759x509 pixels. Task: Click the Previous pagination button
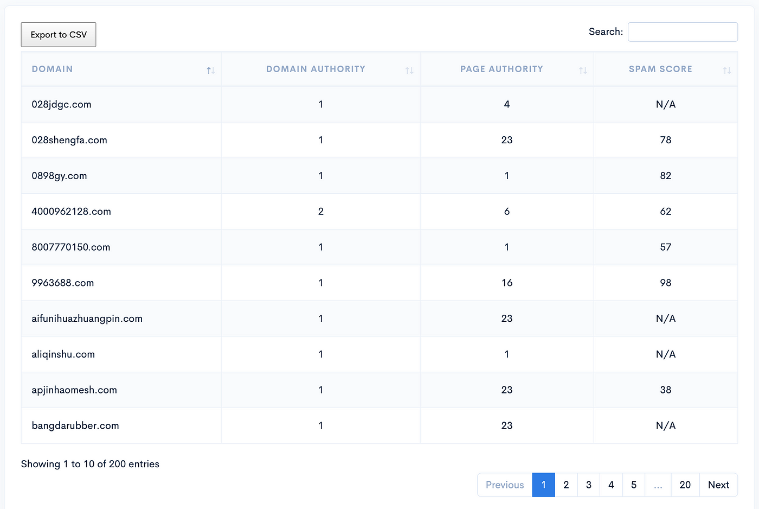[x=505, y=485]
